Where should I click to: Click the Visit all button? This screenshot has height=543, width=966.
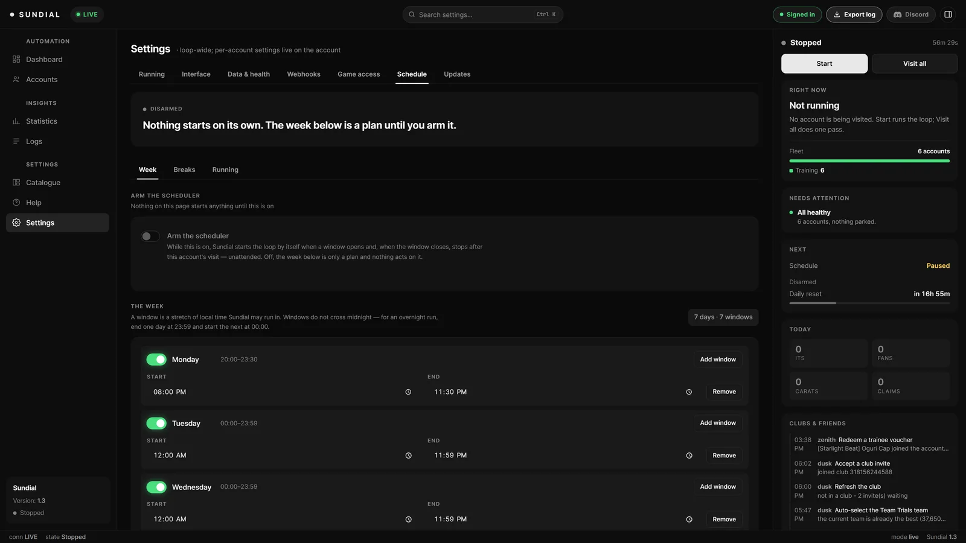[x=914, y=63]
